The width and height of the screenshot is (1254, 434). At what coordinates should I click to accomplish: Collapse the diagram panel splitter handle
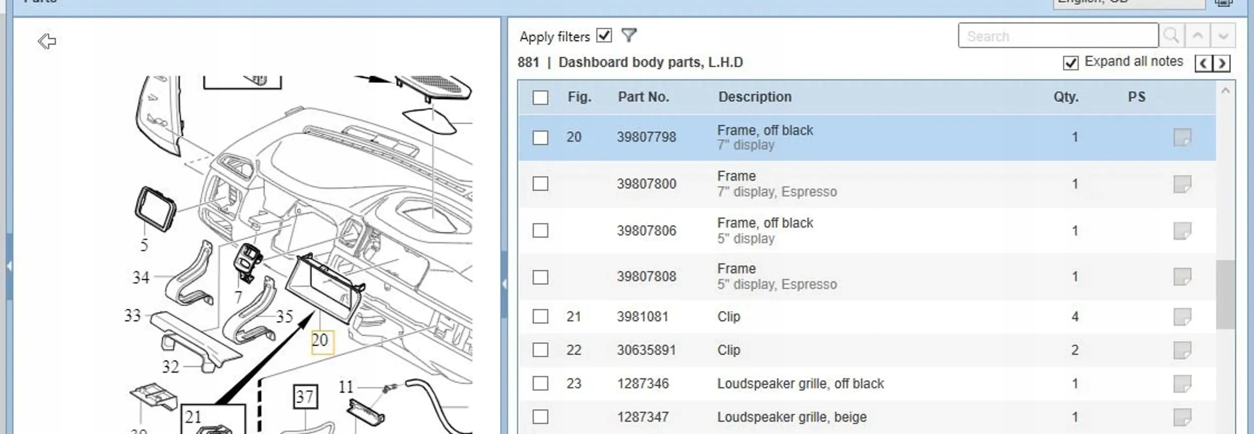pyautogui.click(x=504, y=284)
